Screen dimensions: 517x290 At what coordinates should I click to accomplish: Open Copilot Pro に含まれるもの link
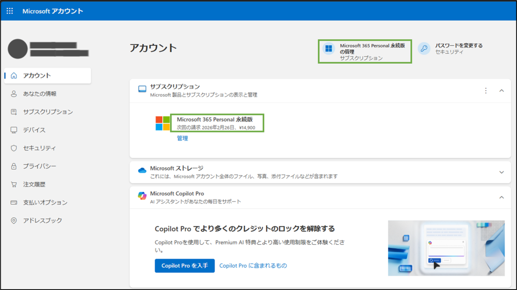(253, 265)
